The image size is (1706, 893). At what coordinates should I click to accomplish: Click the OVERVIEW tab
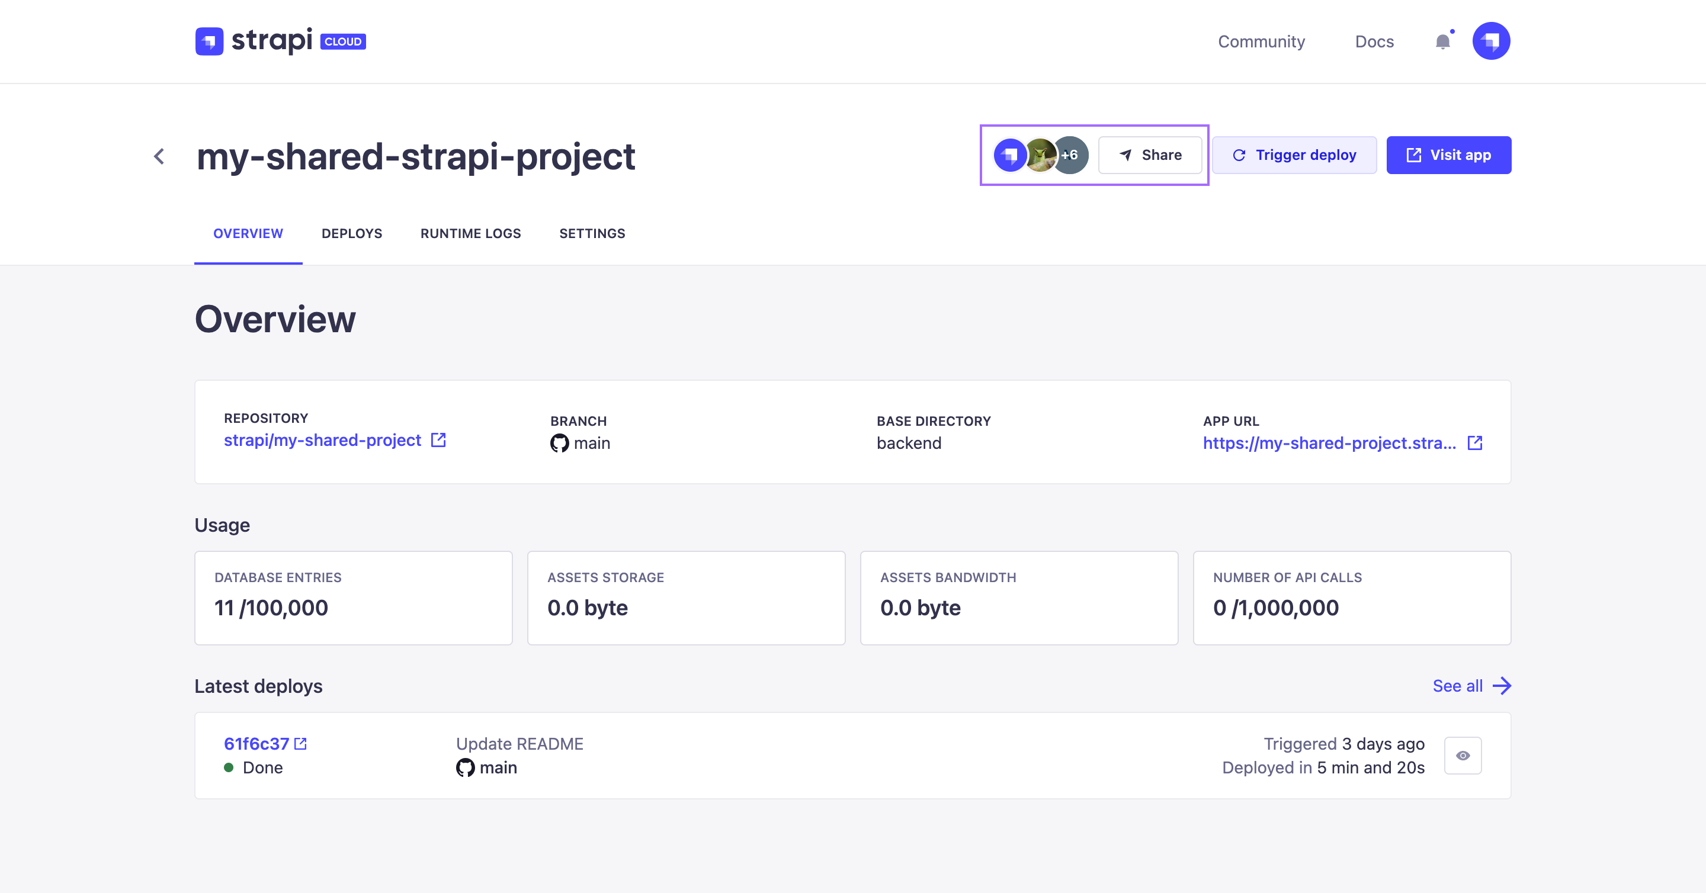(x=248, y=233)
